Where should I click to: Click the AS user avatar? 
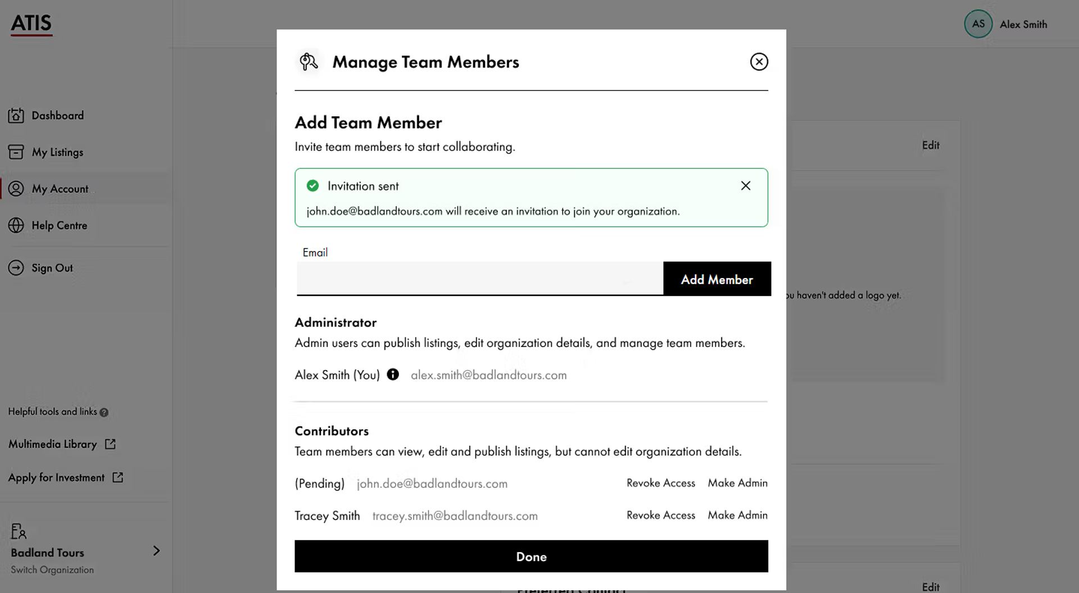tap(978, 24)
